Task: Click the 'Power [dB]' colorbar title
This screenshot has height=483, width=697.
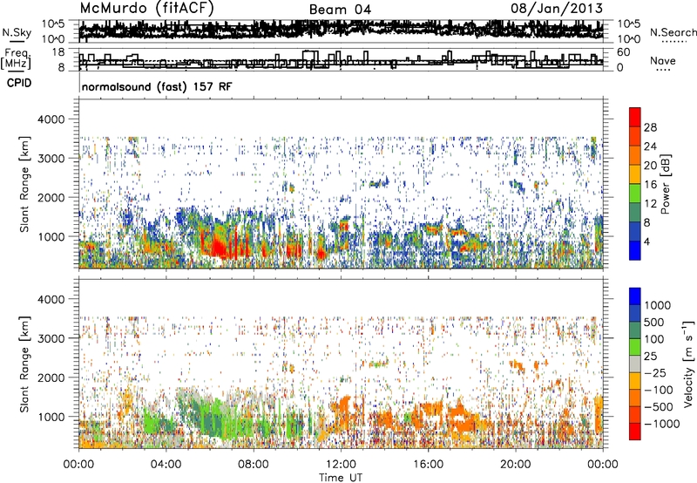Action: coord(665,184)
